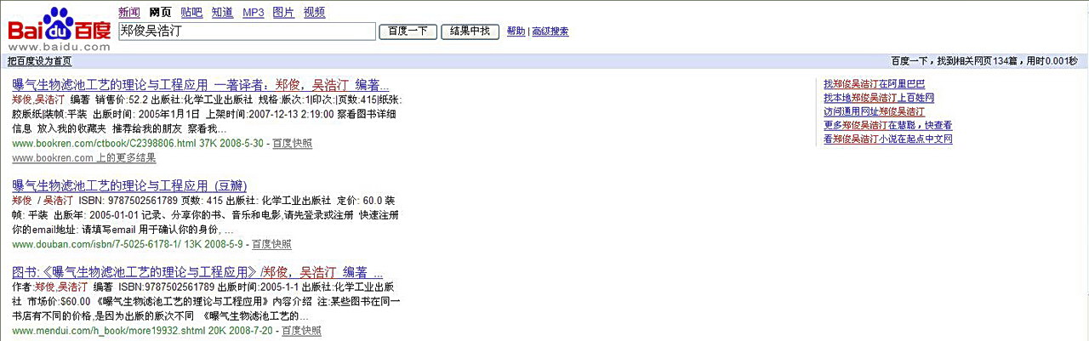Screen dimensions: 1089x341
Task: Click sidebar link 更多郑俊吴浩汀在慧聪
Action: click(888, 125)
